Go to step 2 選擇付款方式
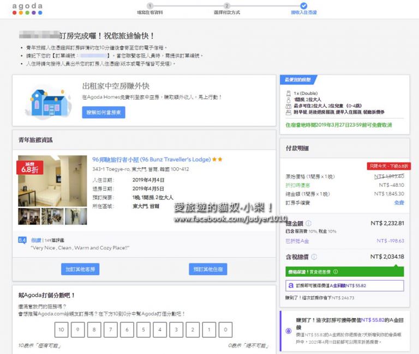The image size is (419, 354). click(227, 9)
